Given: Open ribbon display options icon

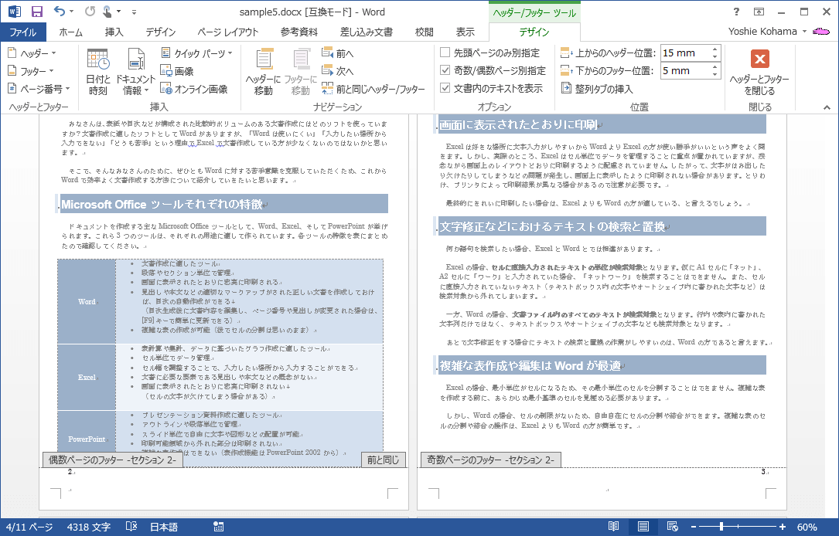Looking at the screenshot, I should click(x=759, y=12).
